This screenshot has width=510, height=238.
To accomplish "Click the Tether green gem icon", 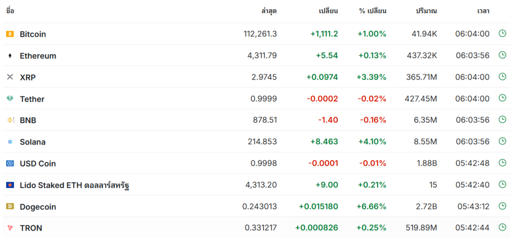I will pos(10,99).
